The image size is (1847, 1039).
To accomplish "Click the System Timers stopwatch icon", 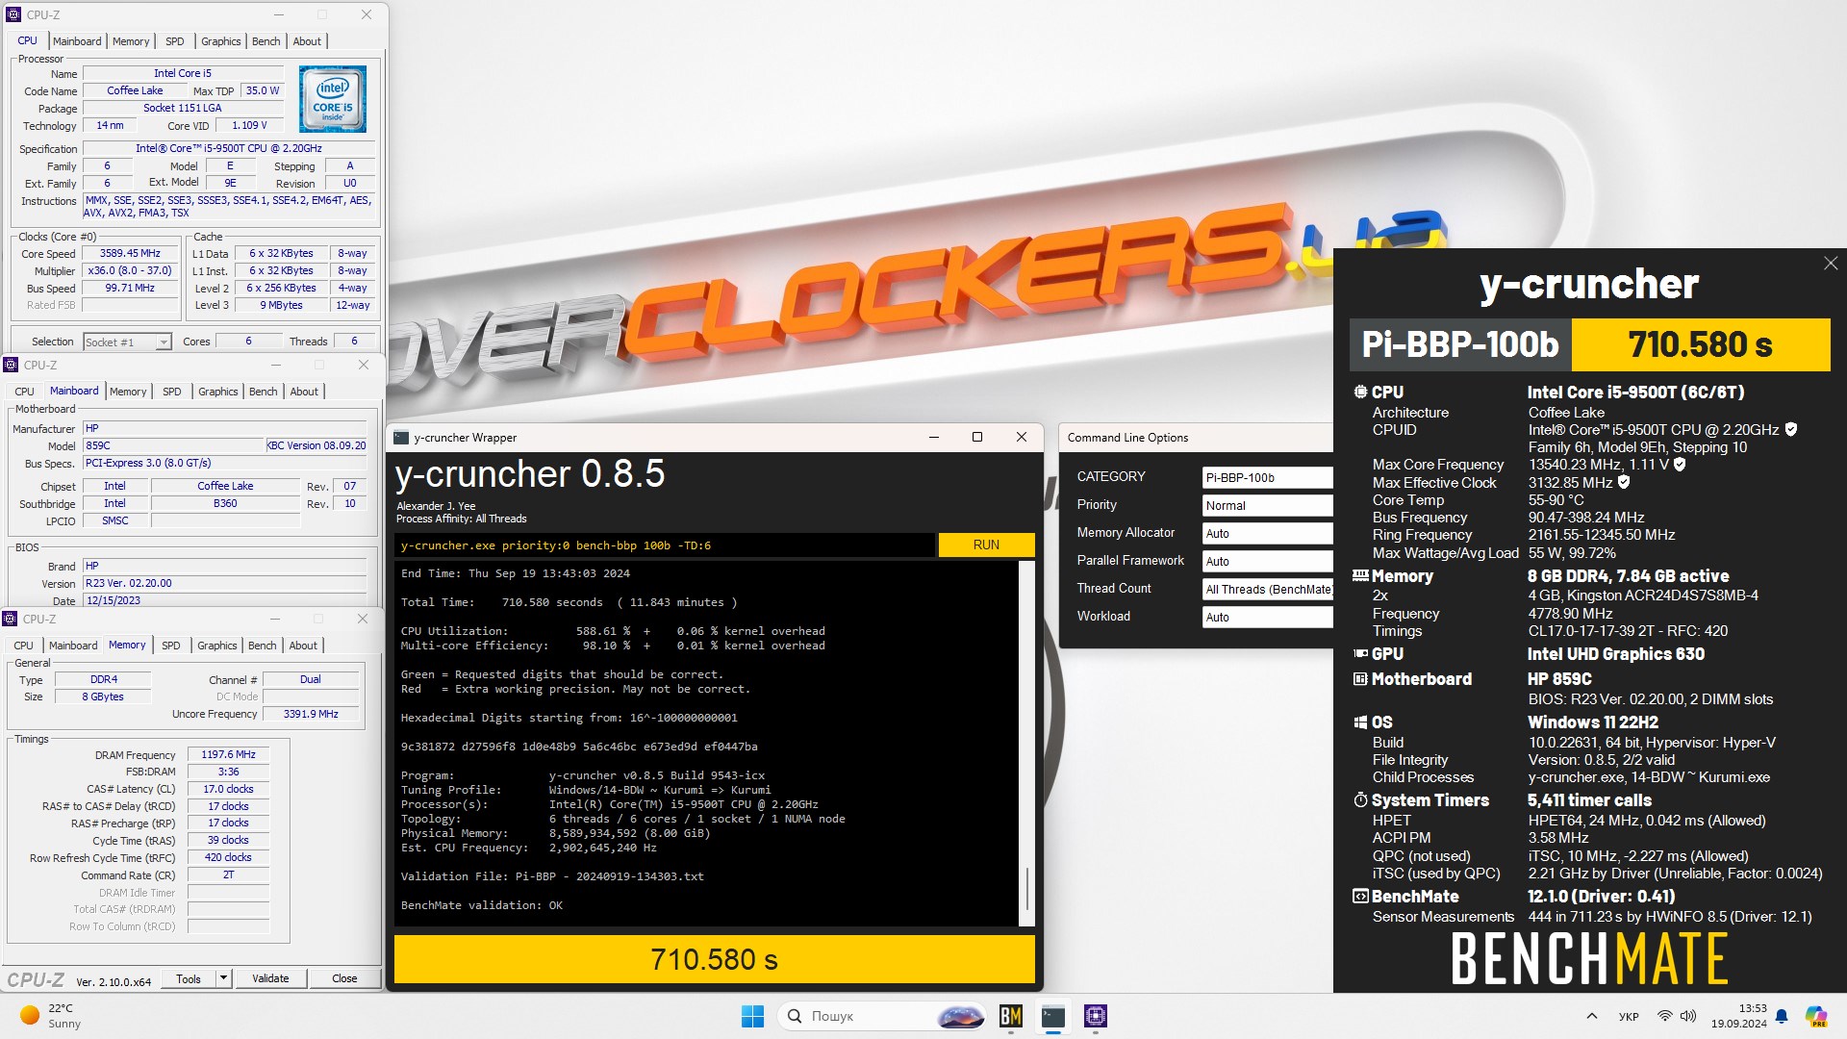I will (1360, 799).
